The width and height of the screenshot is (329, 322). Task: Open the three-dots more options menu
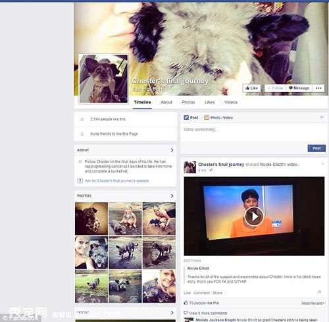[x=318, y=88]
